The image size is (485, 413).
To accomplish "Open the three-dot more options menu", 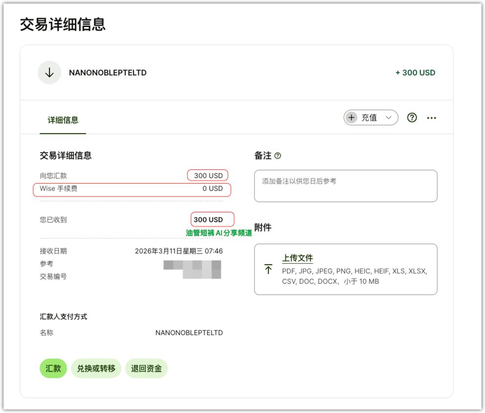I will pos(431,118).
